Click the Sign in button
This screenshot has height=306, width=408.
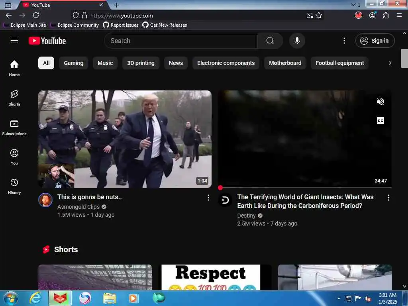(x=375, y=41)
